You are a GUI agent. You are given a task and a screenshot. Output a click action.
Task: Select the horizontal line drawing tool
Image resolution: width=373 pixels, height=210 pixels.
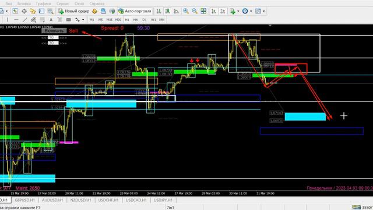(x=16, y=20)
